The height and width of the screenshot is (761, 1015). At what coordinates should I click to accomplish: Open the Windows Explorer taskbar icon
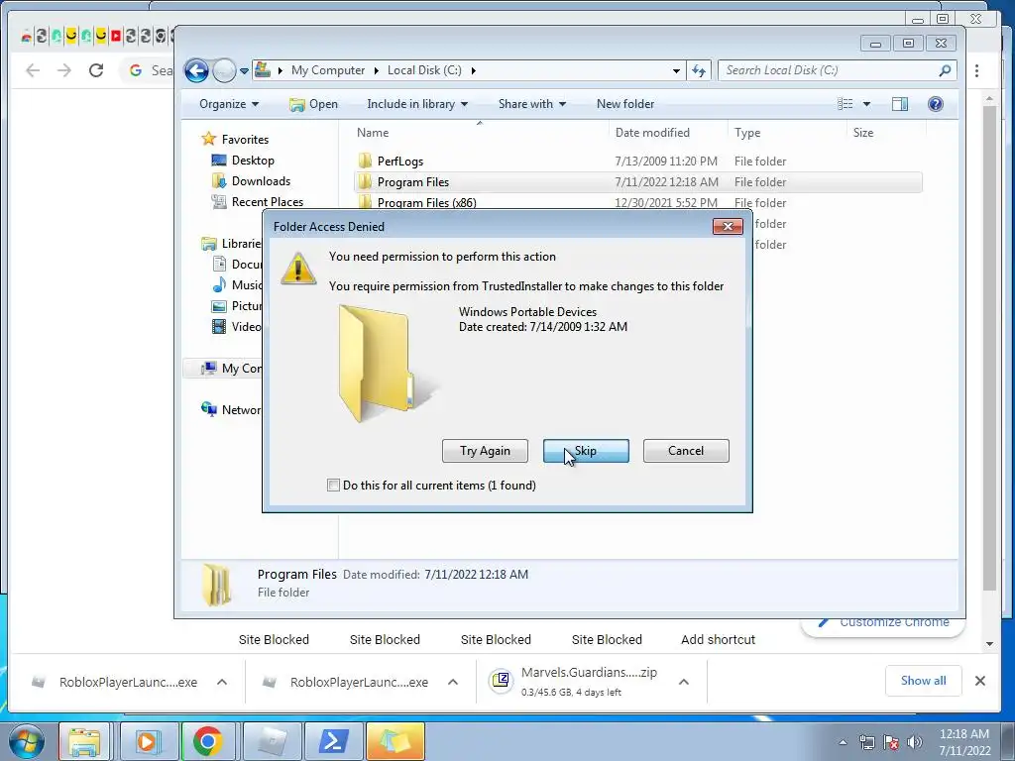tap(85, 741)
